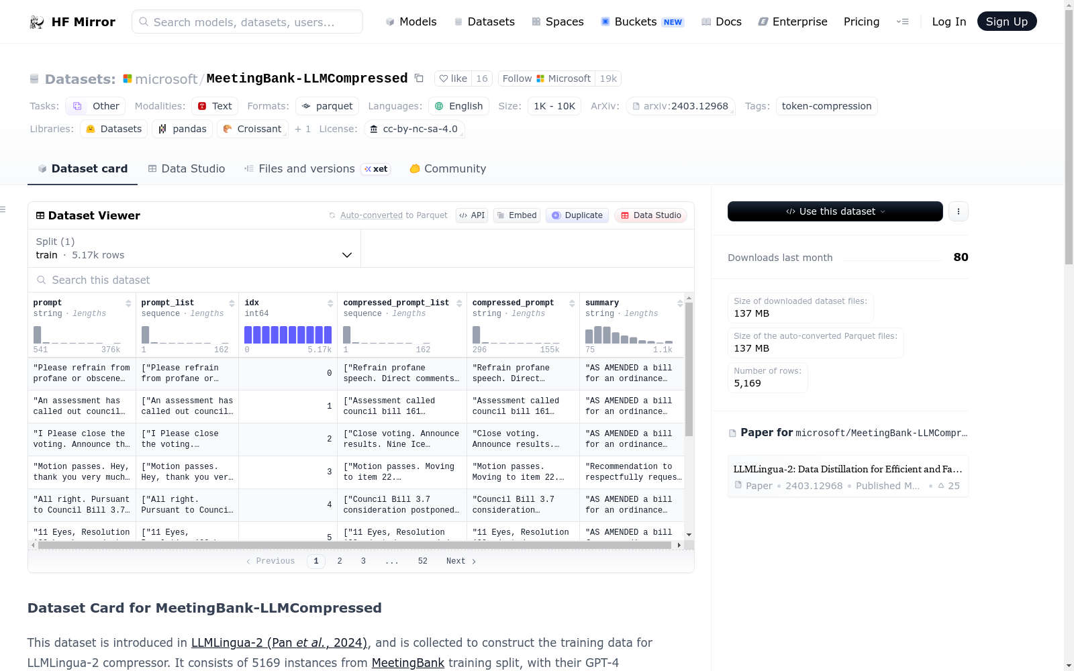The image size is (1074, 671).
Task: Click the 1K - 10K size tag
Action: 554,106
